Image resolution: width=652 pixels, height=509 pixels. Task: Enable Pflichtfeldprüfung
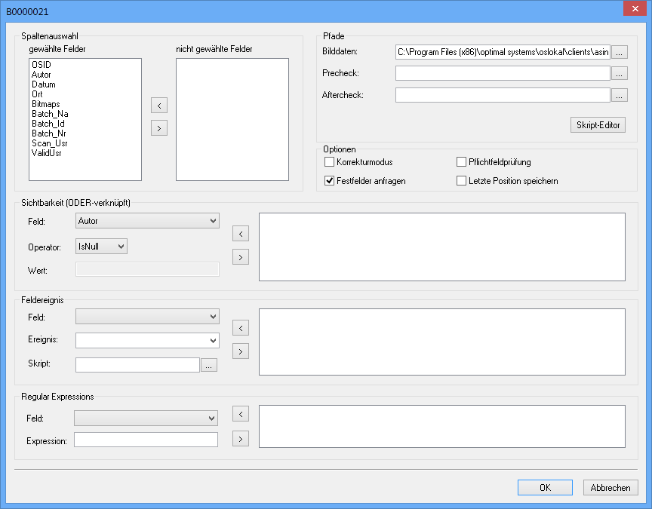pos(461,161)
